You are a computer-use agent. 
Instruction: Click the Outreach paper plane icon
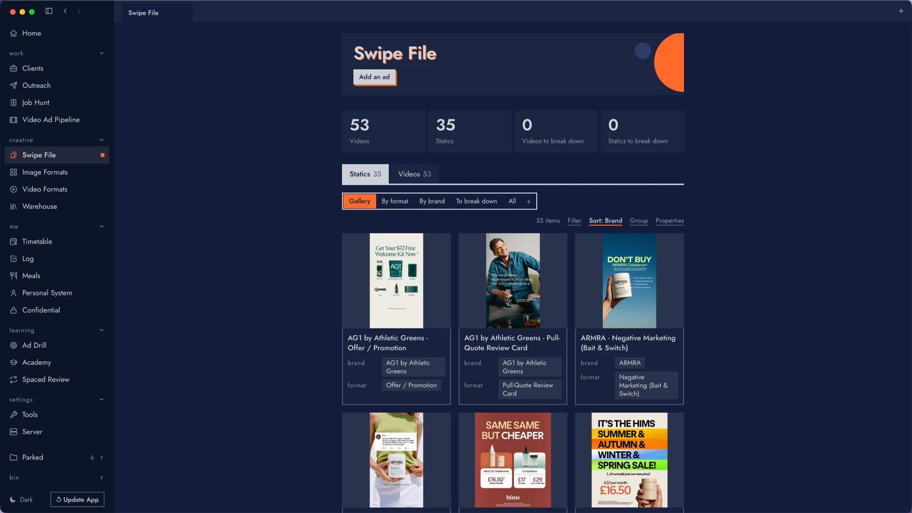(x=14, y=85)
